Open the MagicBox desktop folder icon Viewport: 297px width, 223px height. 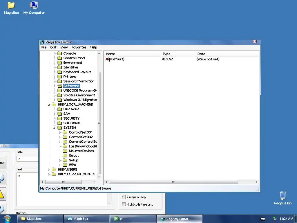pyautogui.click(x=11, y=5)
